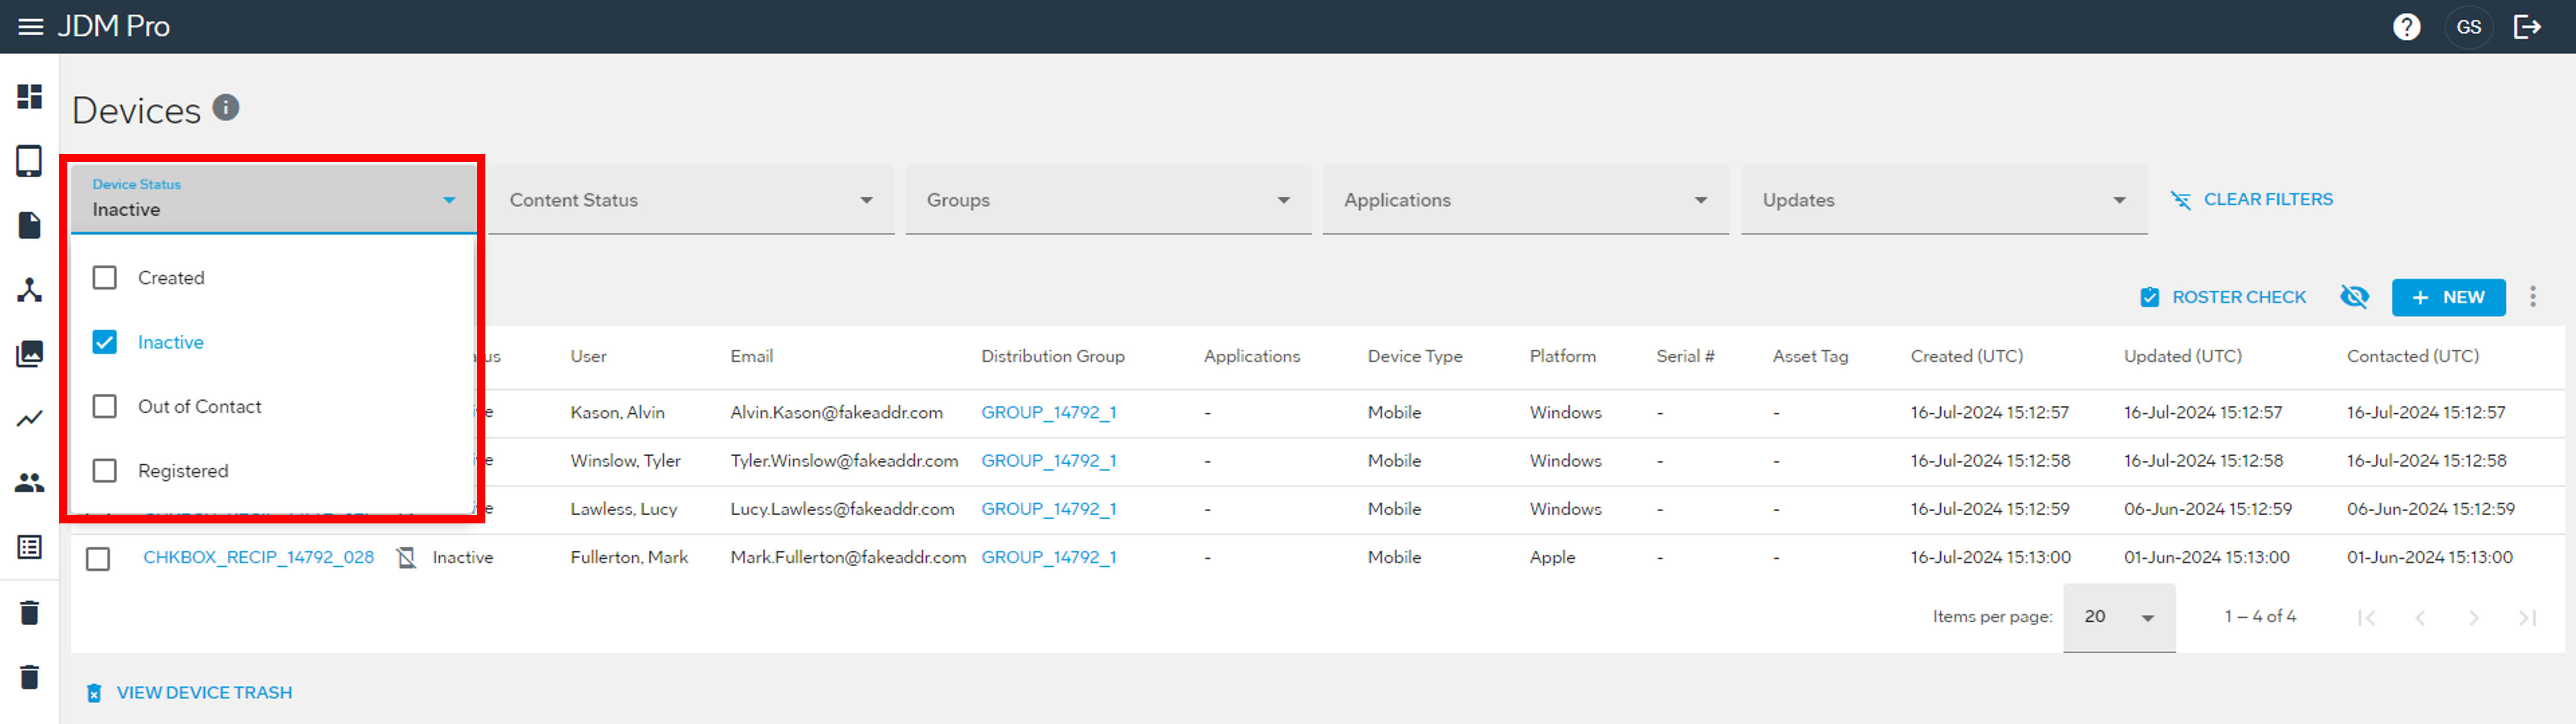2576x724 pixels.
Task: Check the Created status option
Action: 105,278
